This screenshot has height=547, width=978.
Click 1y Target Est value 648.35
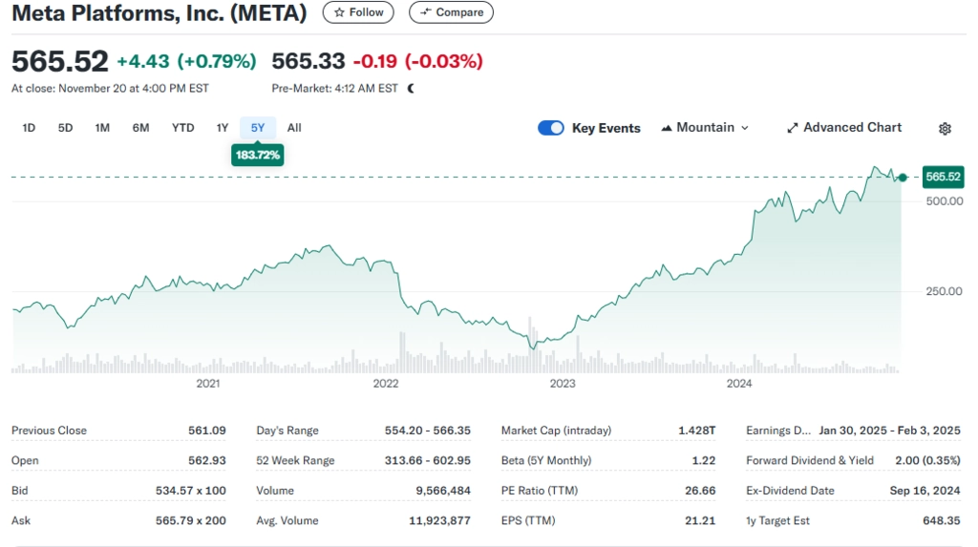942,520
